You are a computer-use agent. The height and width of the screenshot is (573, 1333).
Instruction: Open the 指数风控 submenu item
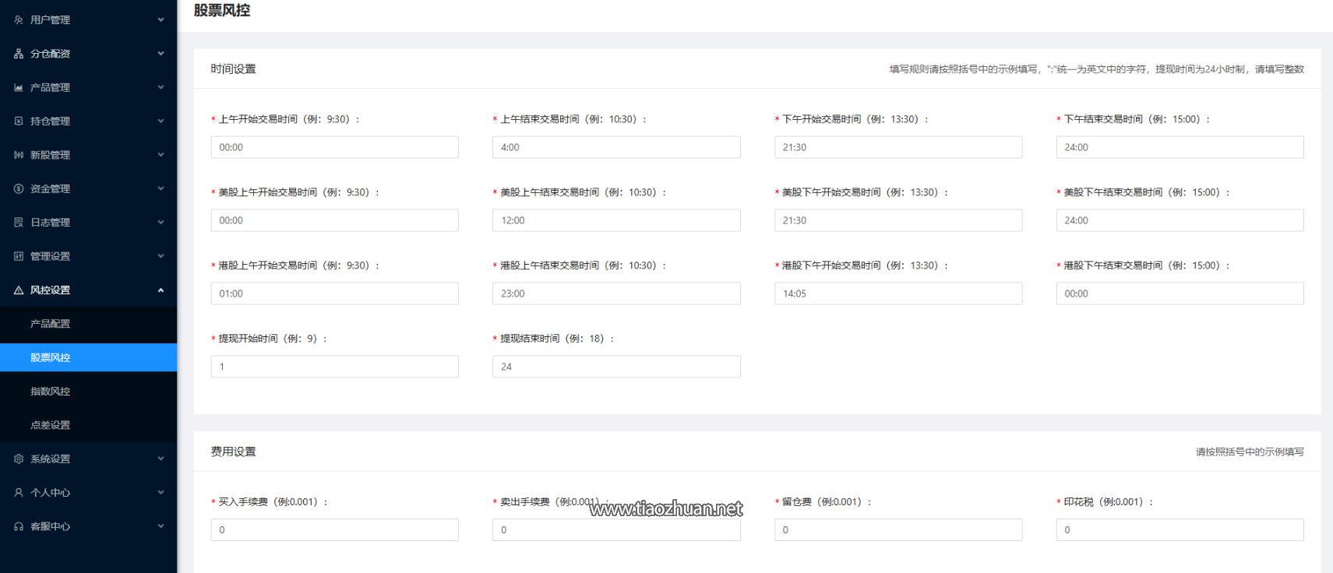pyautogui.click(x=50, y=391)
